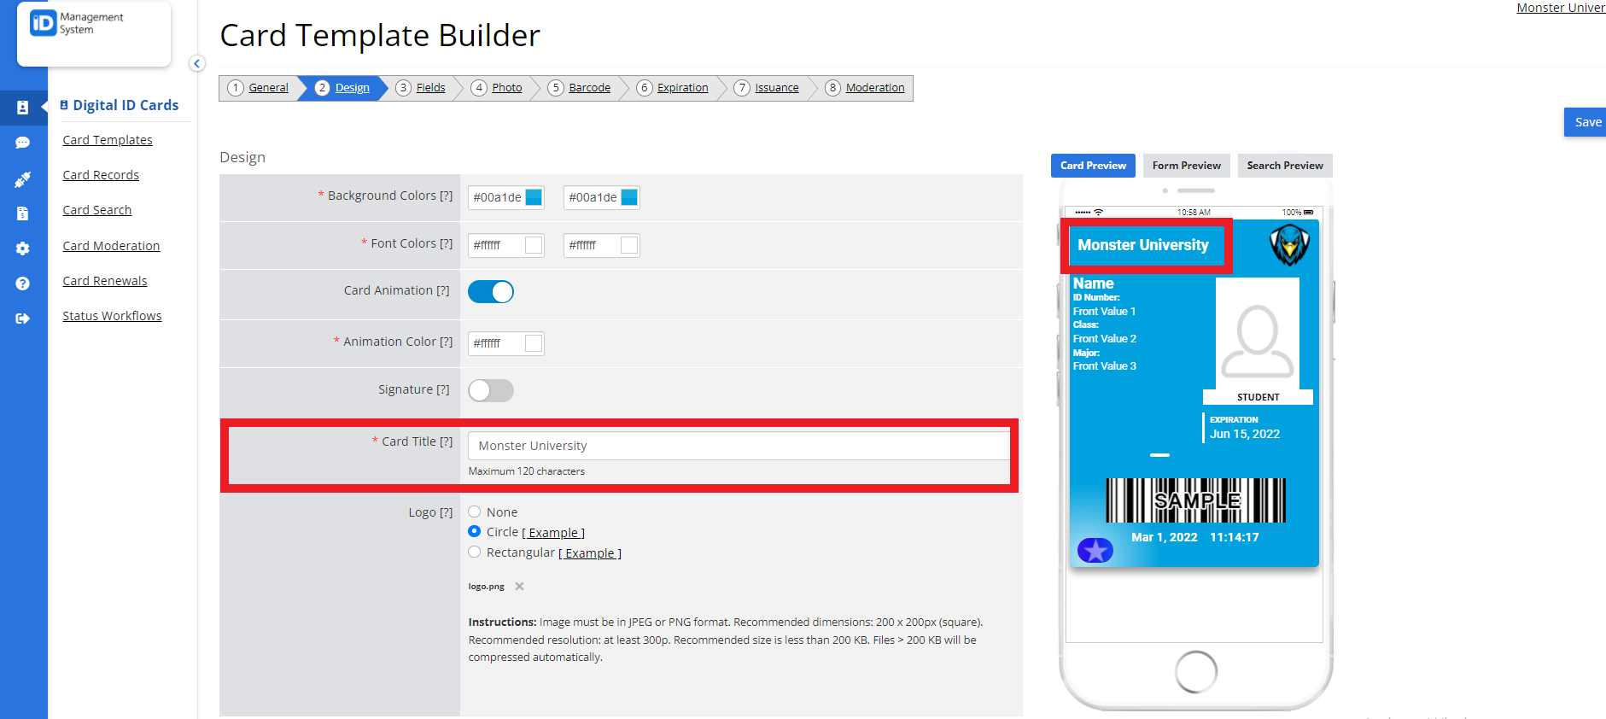Screen dimensions: 1606x719
Task: Select None for logo
Action: pyautogui.click(x=475, y=512)
